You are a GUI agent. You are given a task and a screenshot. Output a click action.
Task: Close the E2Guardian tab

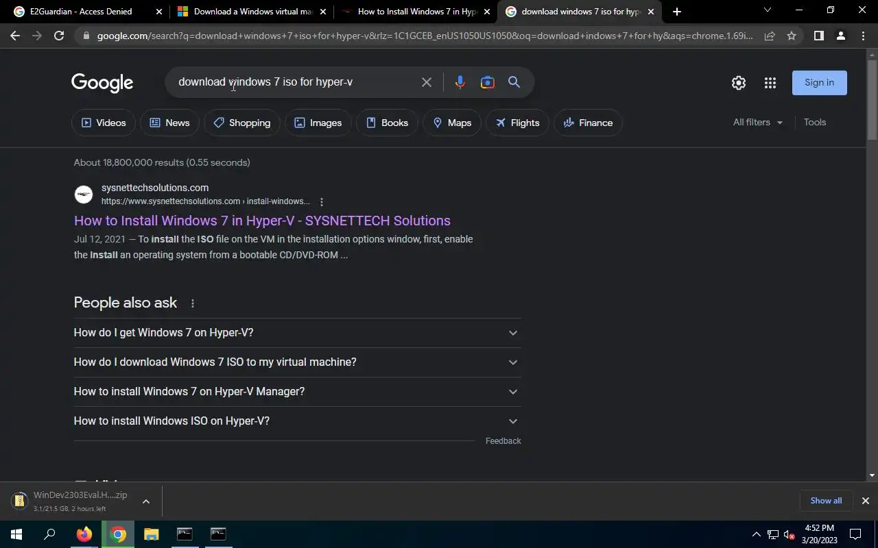click(158, 12)
